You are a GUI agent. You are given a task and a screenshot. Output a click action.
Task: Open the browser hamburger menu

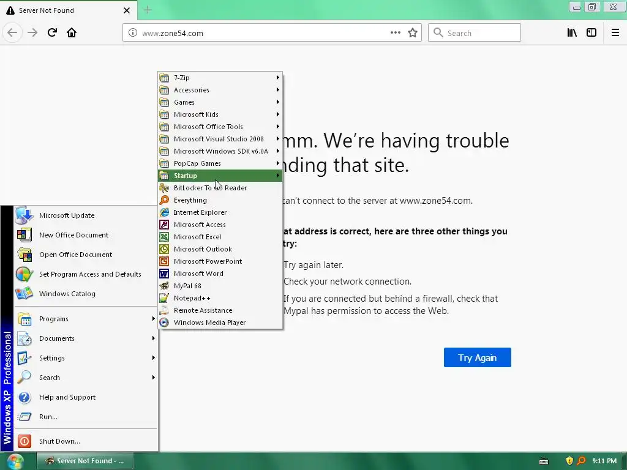click(615, 32)
